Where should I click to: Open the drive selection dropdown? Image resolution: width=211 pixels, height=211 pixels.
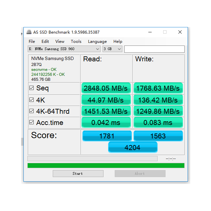64,49
